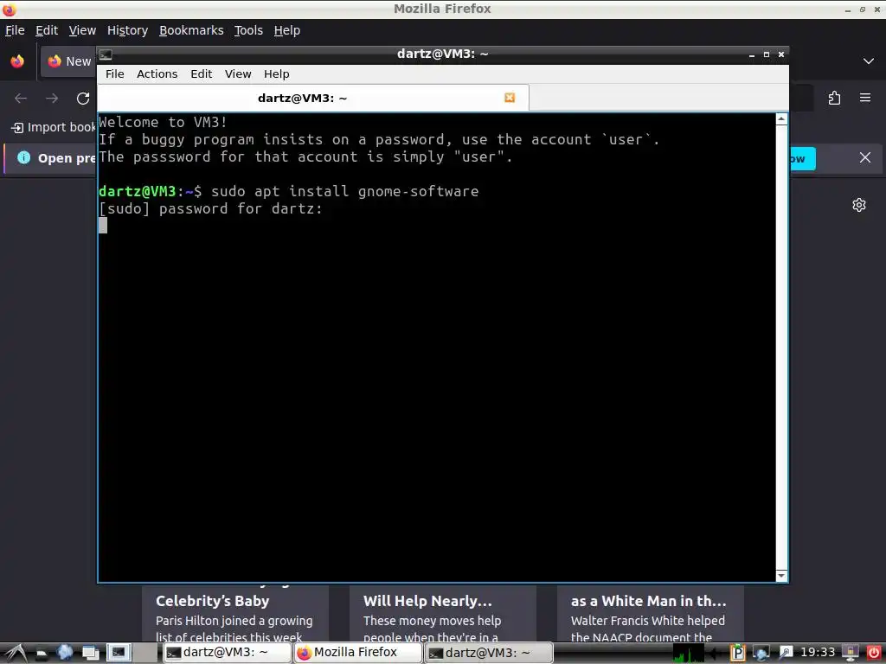Click the show desktop icon in the panel
Screen dimensions: 886x664
[x=90, y=654]
